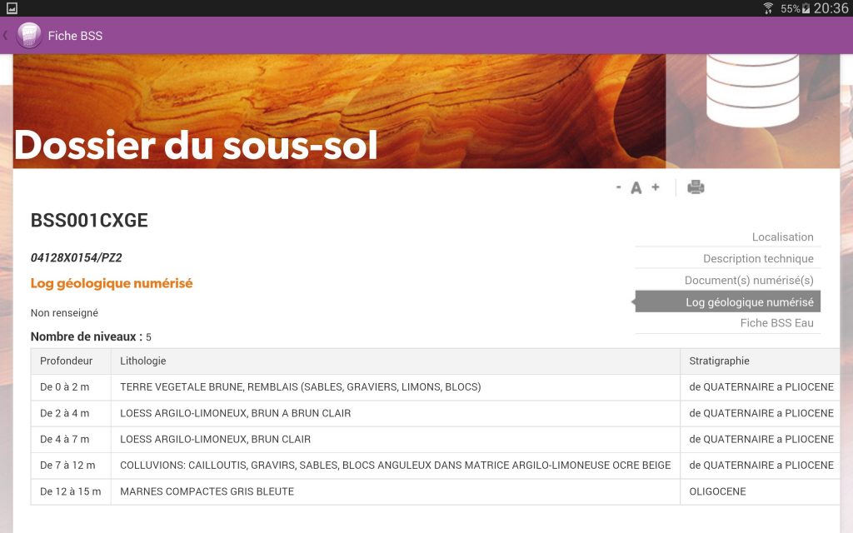Tap the database cylinder icon in the banner

tap(753, 90)
